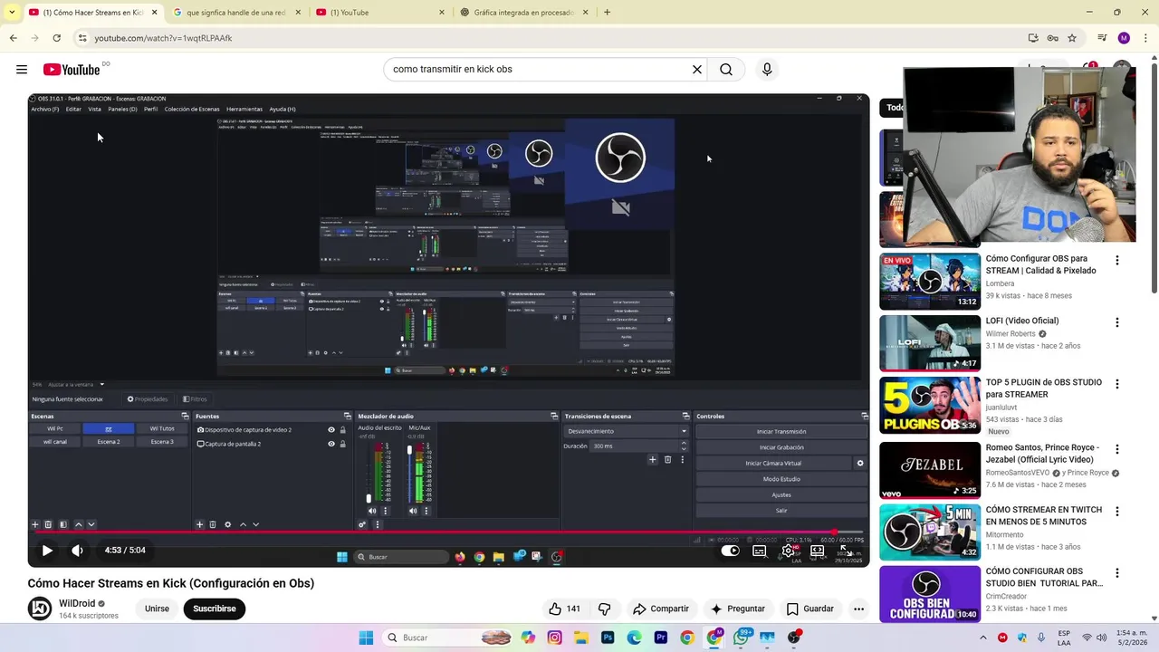Open Photoshop from the taskbar
The width and height of the screenshot is (1159, 652).
click(x=608, y=638)
